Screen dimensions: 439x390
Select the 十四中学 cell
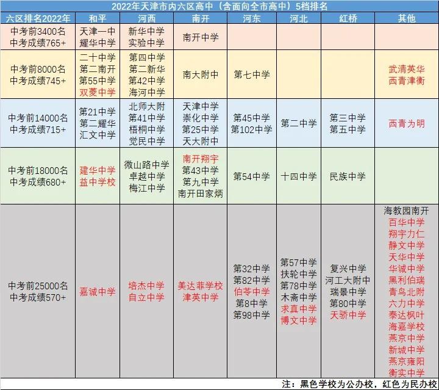pyautogui.click(x=299, y=176)
